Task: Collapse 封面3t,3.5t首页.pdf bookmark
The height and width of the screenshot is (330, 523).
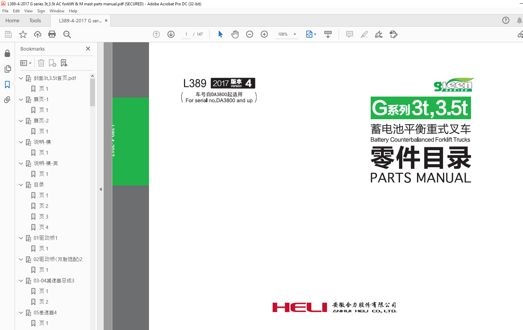Action: click(x=21, y=78)
